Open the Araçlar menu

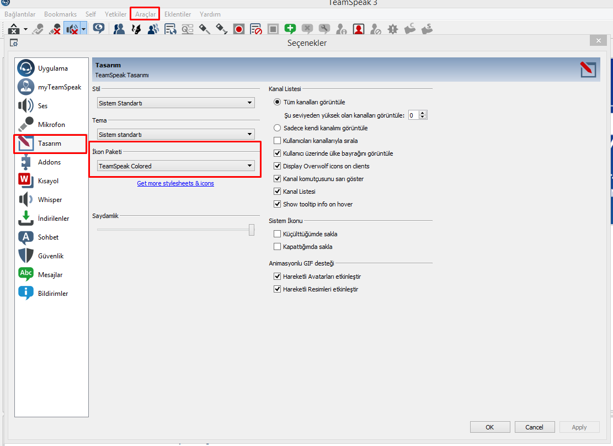tap(145, 14)
